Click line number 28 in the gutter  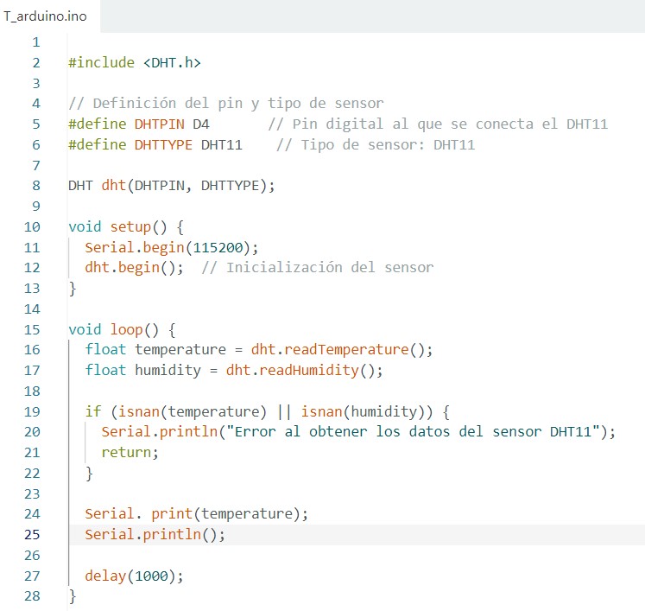(x=32, y=595)
